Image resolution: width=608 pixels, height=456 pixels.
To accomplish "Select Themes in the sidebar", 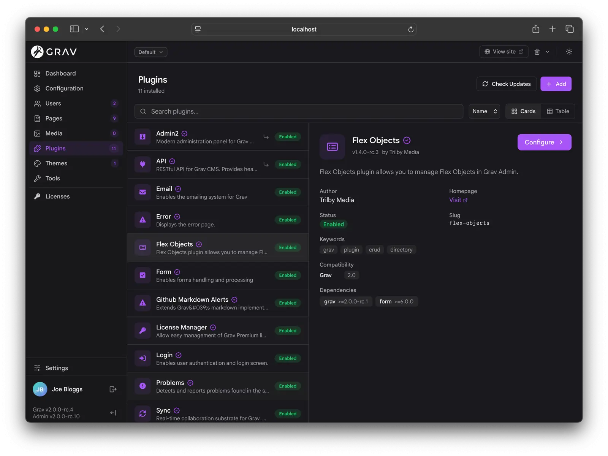I will (76, 163).
